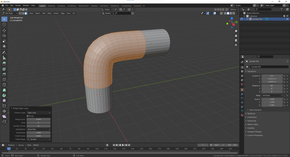
Task: Toggle Collection exclude checkbox in outliner
Action: (284, 16)
